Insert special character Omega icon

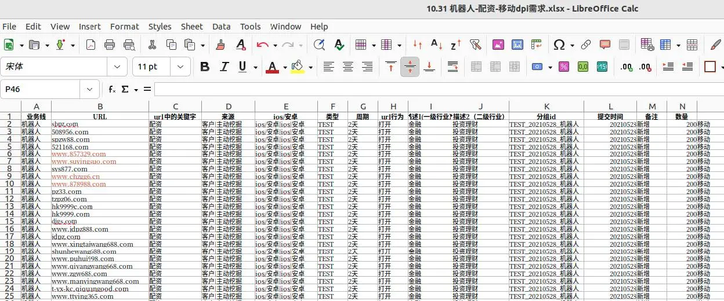coord(559,45)
